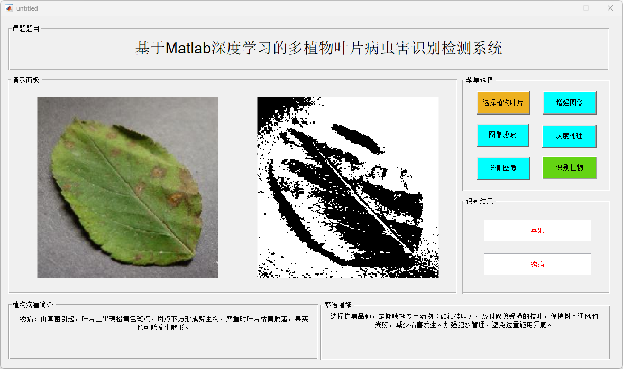Viewport: 623px width, 369px height.
Task: Click the 增强图像 button
Action: click(570, 103)
